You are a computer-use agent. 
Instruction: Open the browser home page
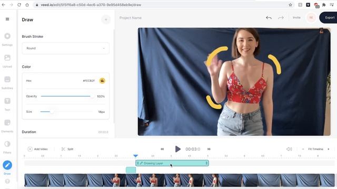coord(27,5)
